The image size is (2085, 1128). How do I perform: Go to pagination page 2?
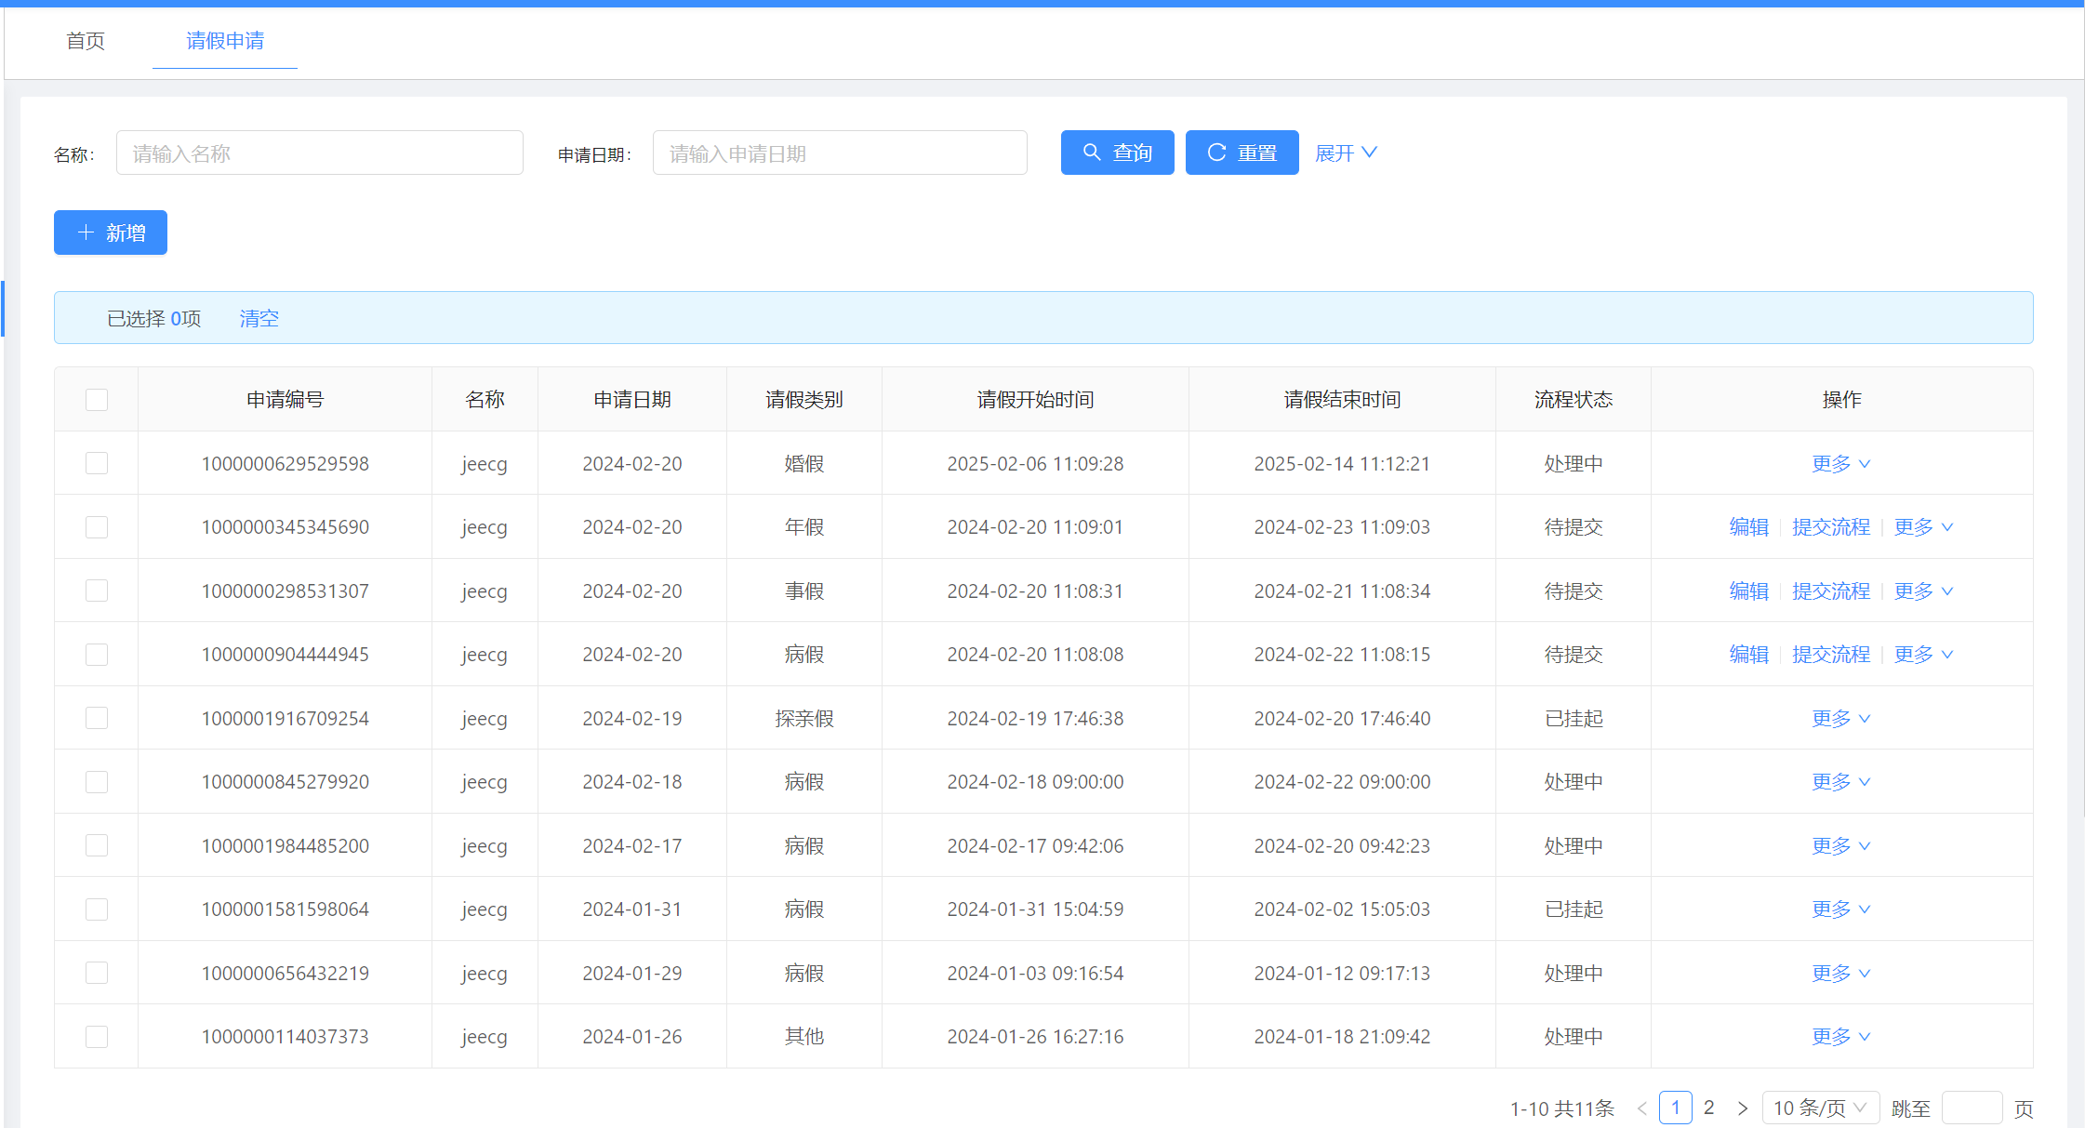click(x=1709, y=1108)
